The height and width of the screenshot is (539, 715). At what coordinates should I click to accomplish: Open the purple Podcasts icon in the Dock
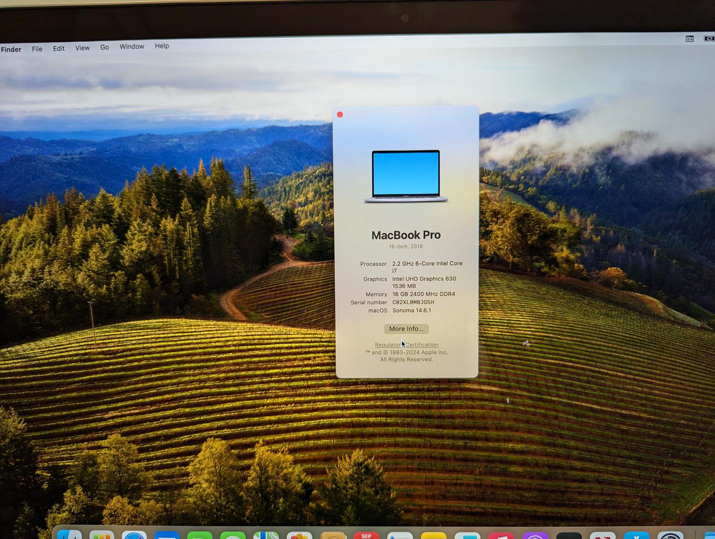[x=535, y=536]
